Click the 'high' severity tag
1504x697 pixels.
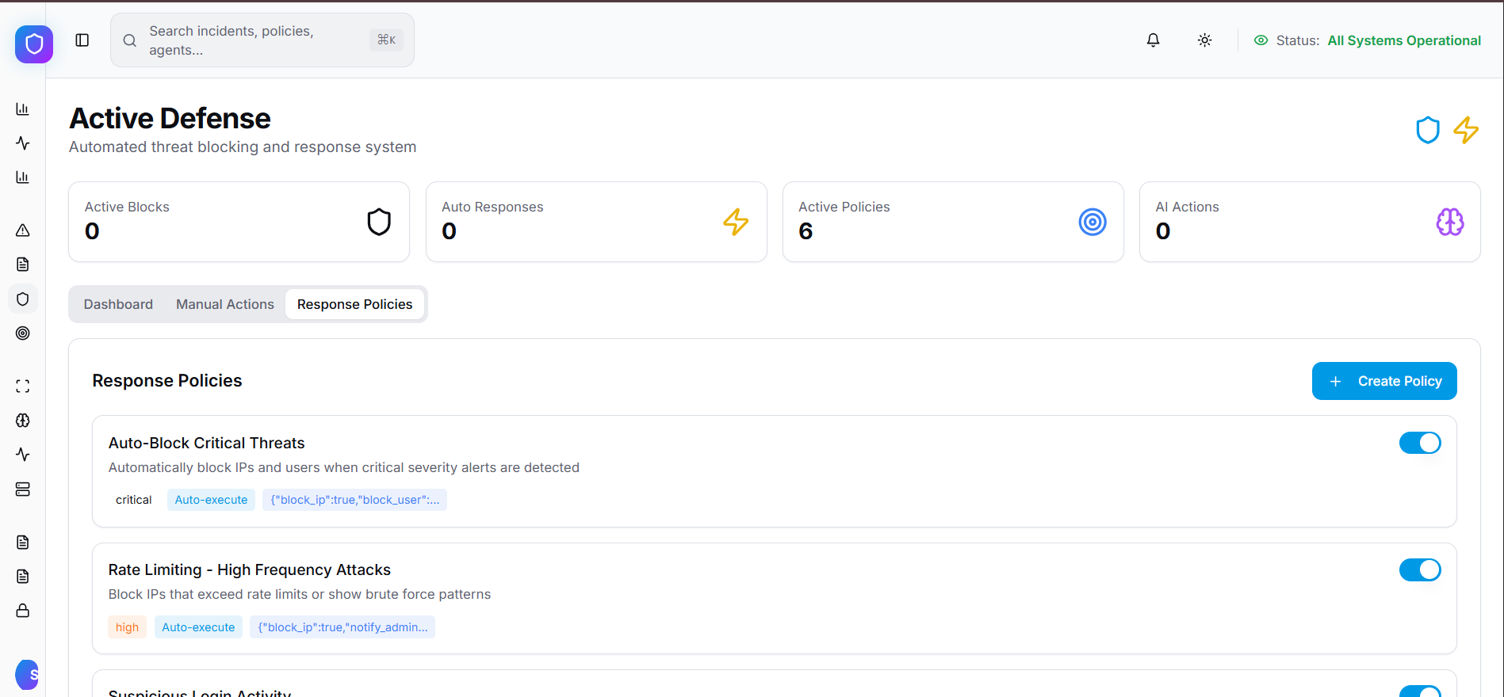pos(127,627)
